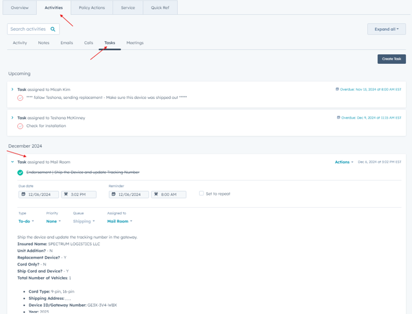Click the due time 3:02 PM field
The height and width of the screenshot is (314, 412).
pyautogui.click(x=79, y=194)
